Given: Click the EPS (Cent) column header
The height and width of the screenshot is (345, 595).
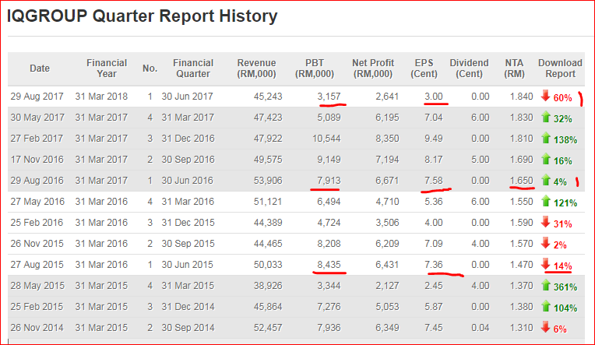Looking at the screenshot, I should click(x=424, y=69).
